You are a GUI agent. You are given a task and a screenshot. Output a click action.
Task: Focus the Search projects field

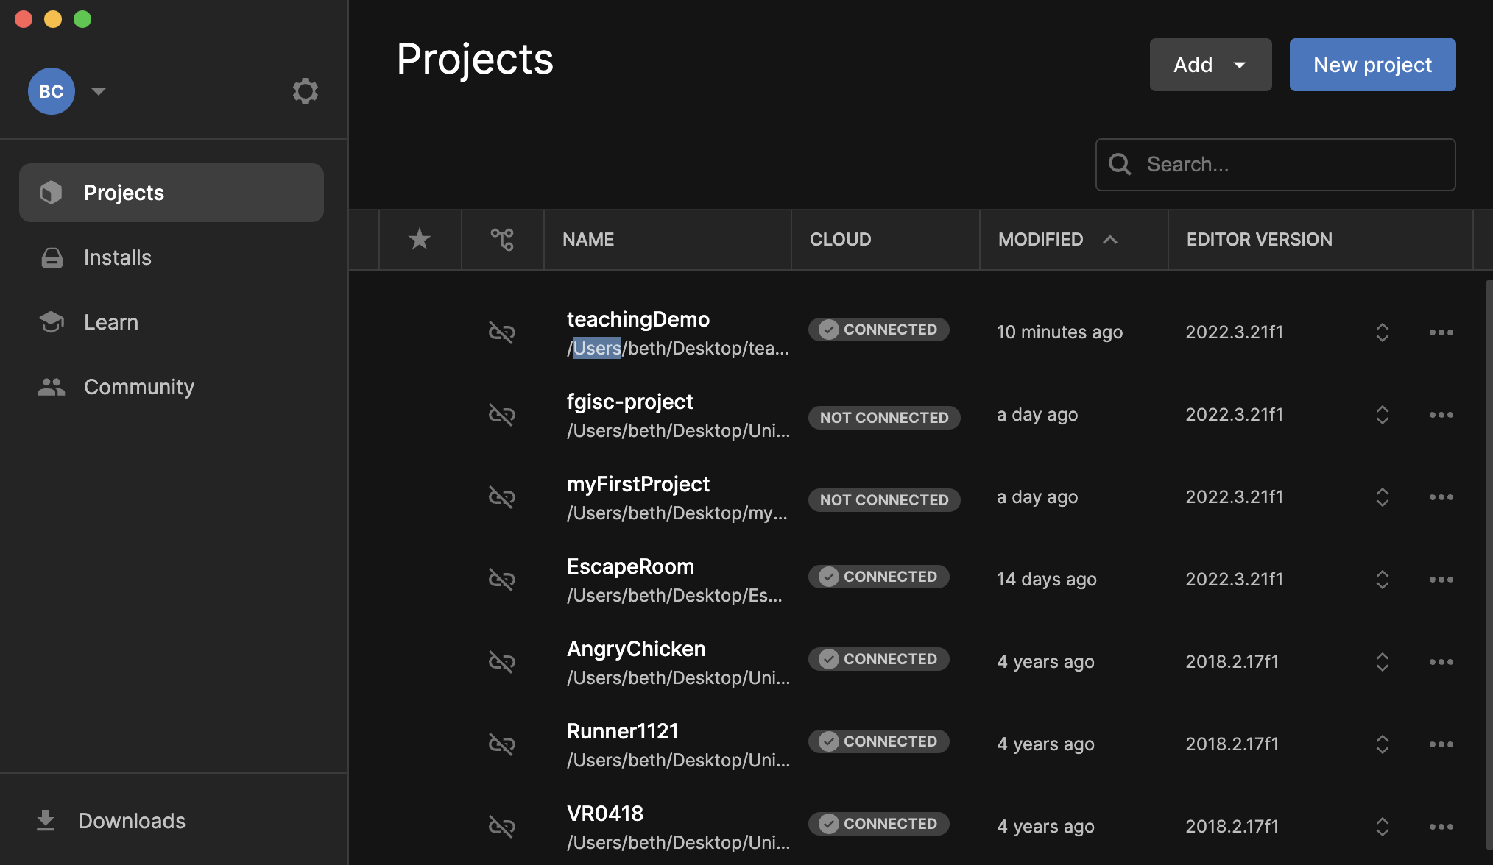pos(1288,164)
